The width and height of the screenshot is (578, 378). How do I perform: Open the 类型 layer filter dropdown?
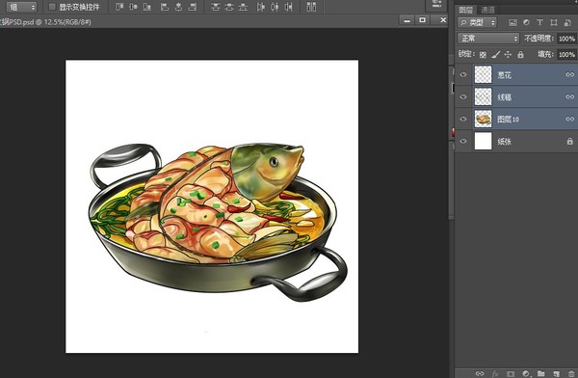[477, 22]
